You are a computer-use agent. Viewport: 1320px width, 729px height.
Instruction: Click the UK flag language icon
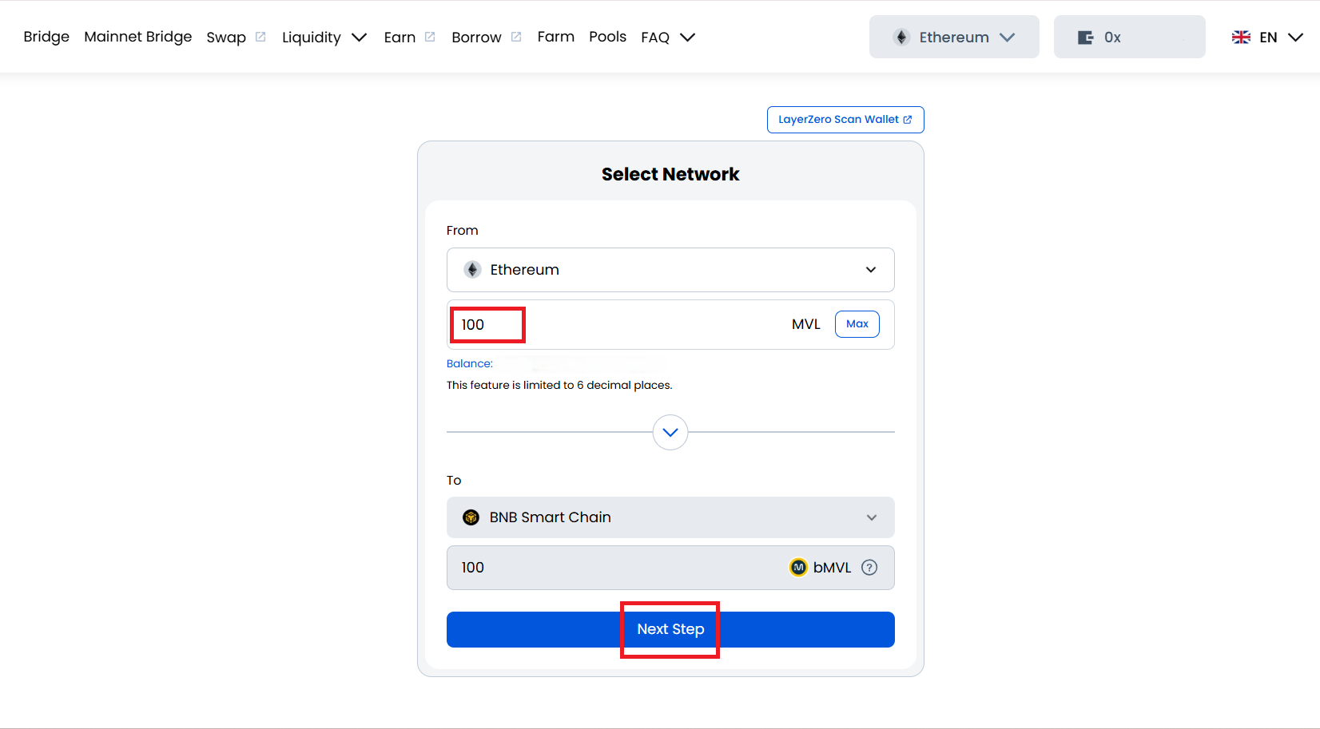1241,38
